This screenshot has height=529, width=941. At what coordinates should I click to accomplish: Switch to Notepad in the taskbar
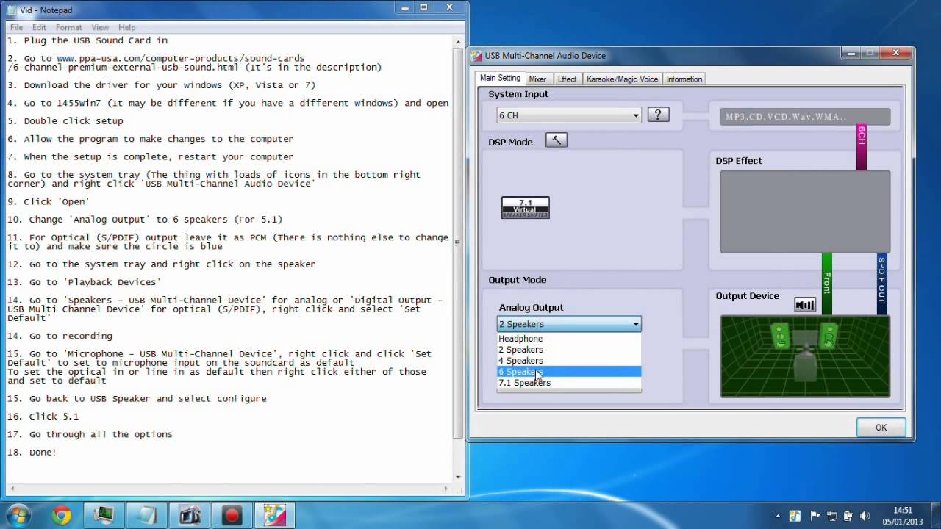coord(146,516)
